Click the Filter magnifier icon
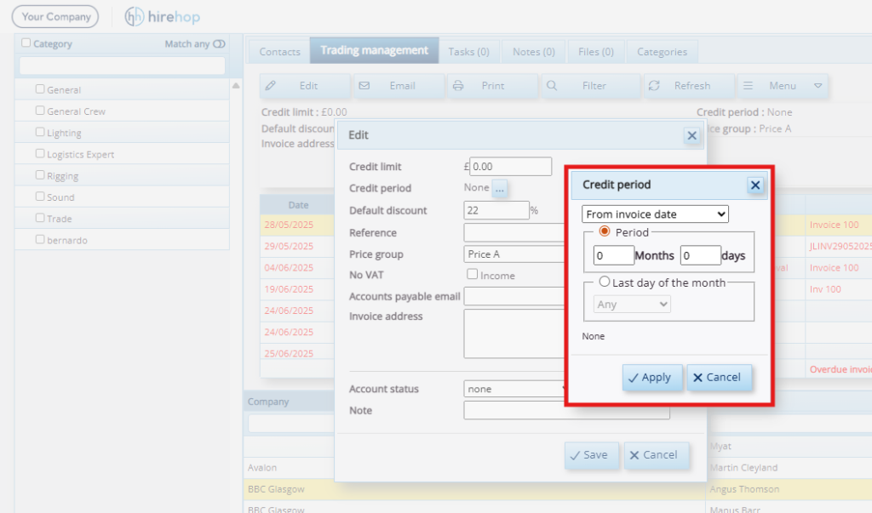This screenshot has width=872, height=513. click(552, 86)
